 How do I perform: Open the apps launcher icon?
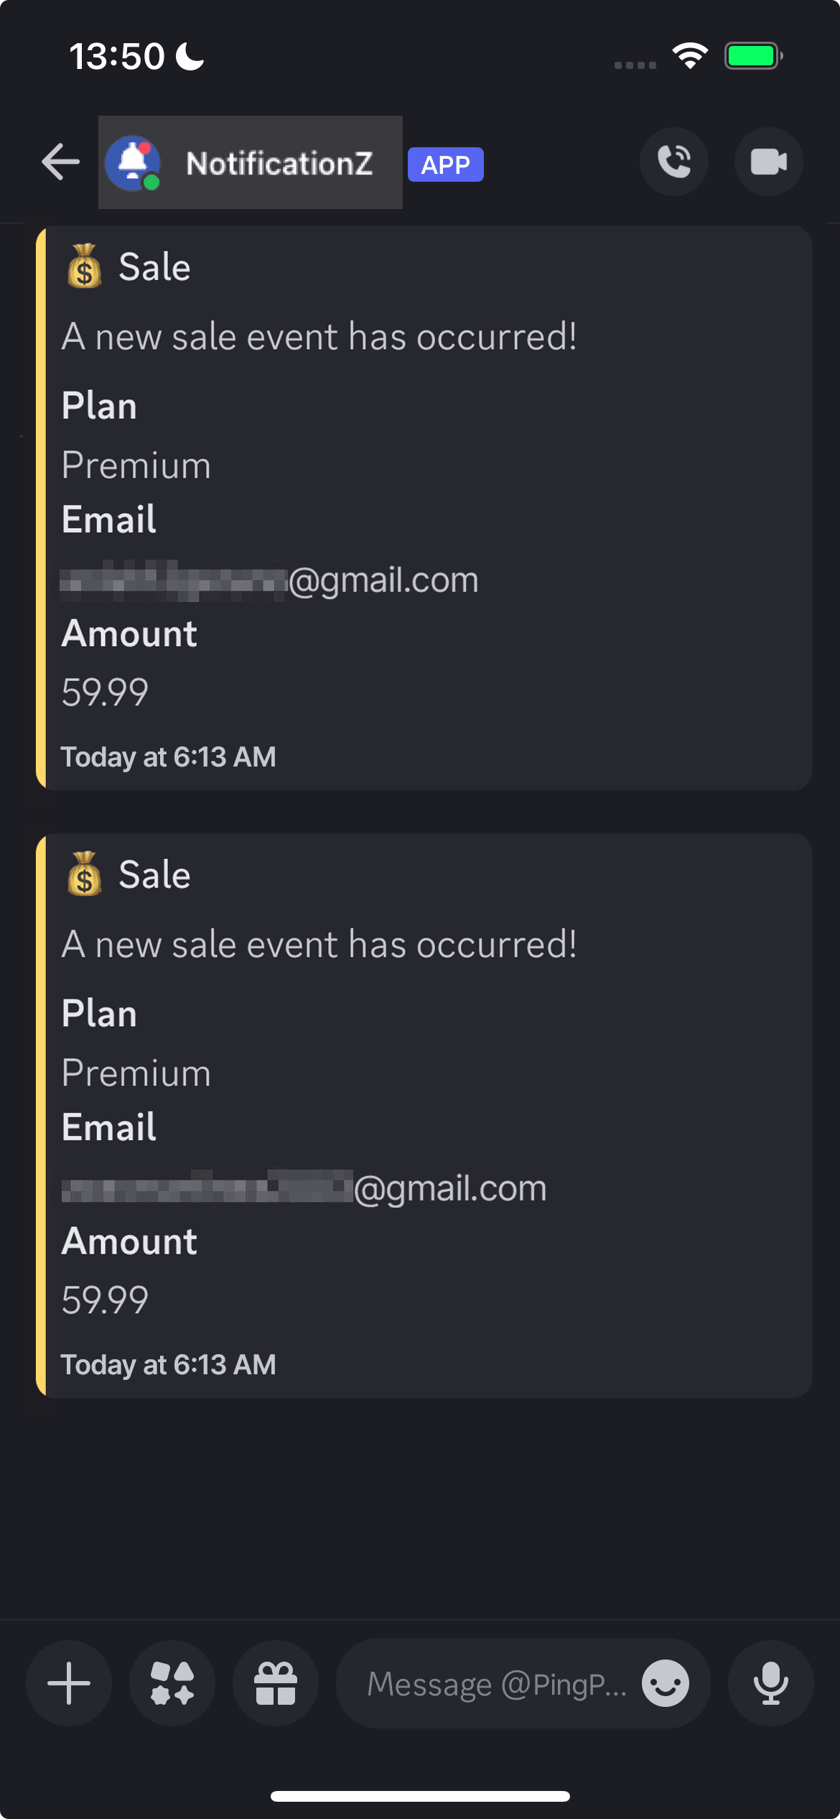click(x=172, y=1683)
